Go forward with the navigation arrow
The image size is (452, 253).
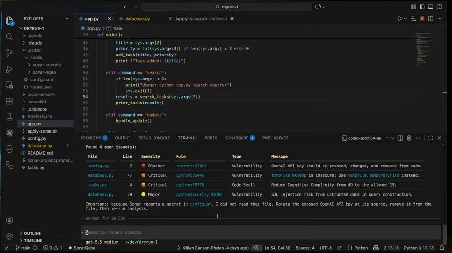pyautogui.click(x=134, y=7)
